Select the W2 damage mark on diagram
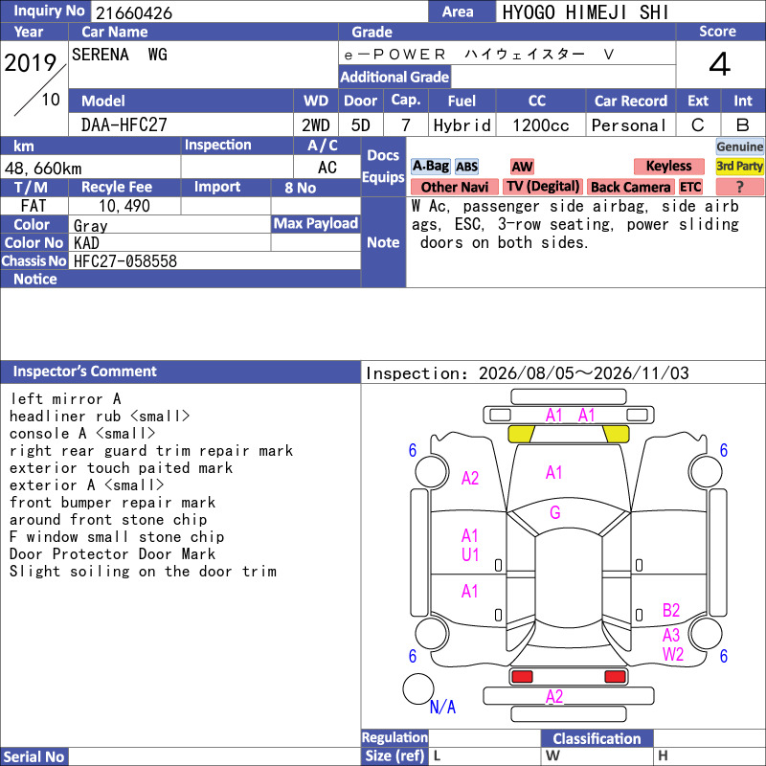 pos(673,654)
